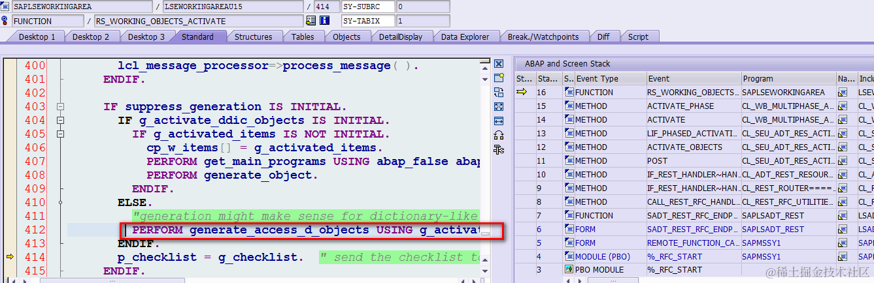Click the current-line arrow at line 414
874x283 pixels.
click(10, 257)
